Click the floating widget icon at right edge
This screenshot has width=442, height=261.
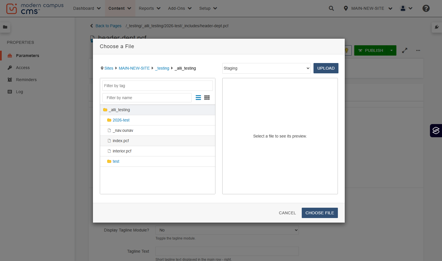pos(436,131)
